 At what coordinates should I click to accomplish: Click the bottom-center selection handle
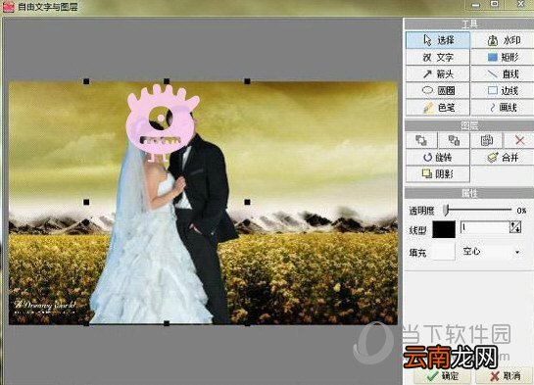point(167,323)
